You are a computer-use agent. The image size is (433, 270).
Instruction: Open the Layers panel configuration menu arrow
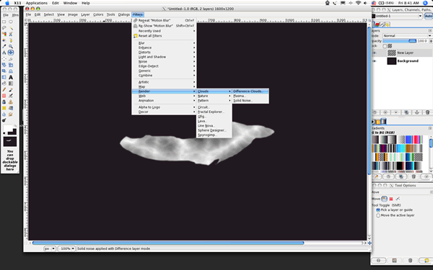tap(430, 30)
